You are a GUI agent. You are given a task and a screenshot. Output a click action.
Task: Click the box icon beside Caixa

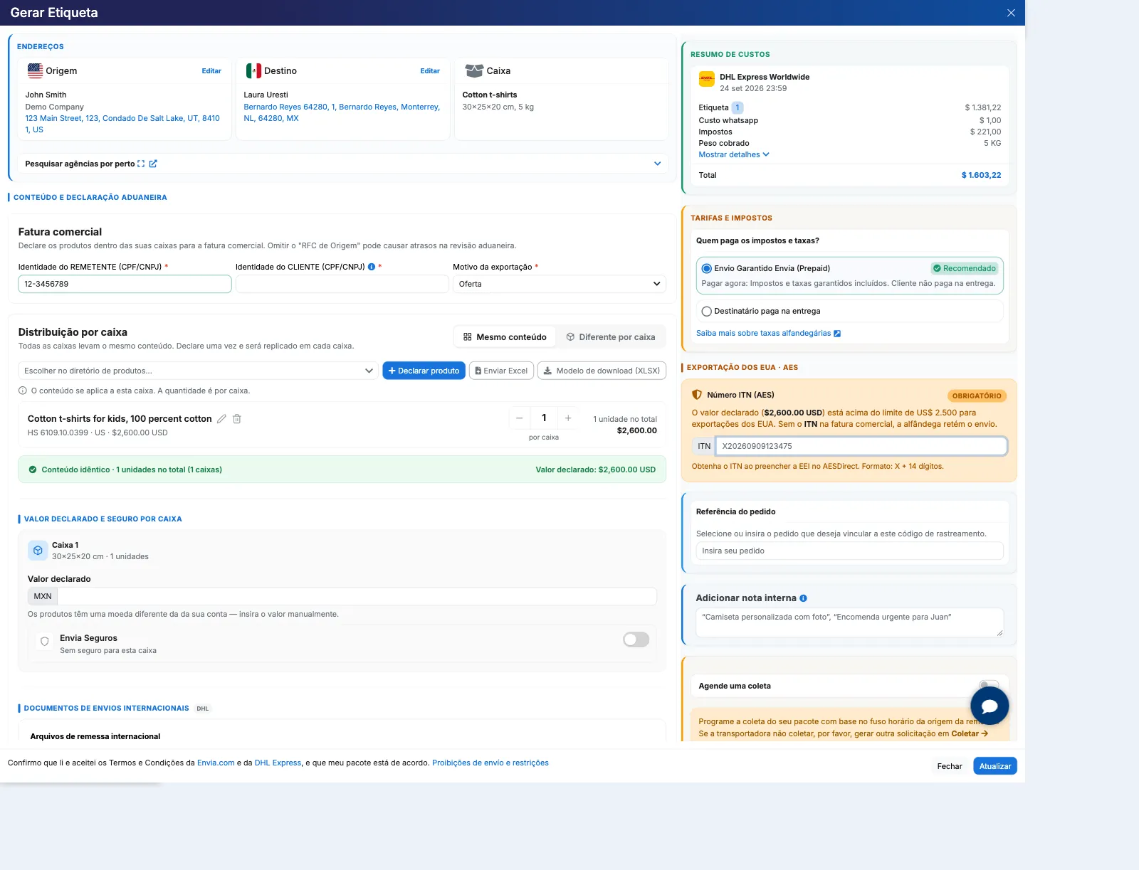474,70
